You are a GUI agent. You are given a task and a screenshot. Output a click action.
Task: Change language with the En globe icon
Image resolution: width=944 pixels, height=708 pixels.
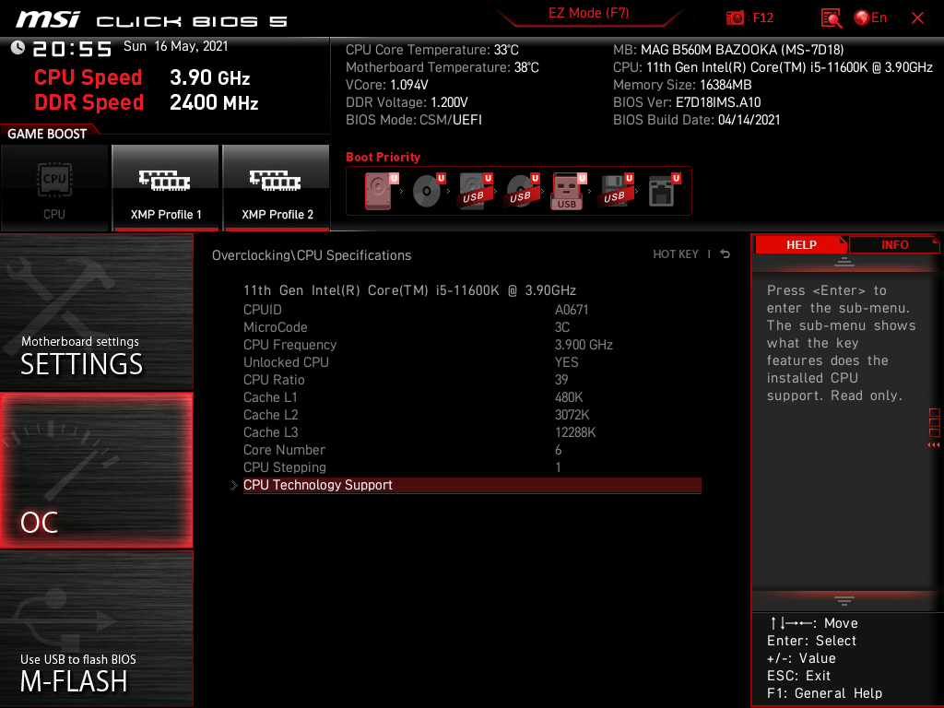click(x=870, y=18)
